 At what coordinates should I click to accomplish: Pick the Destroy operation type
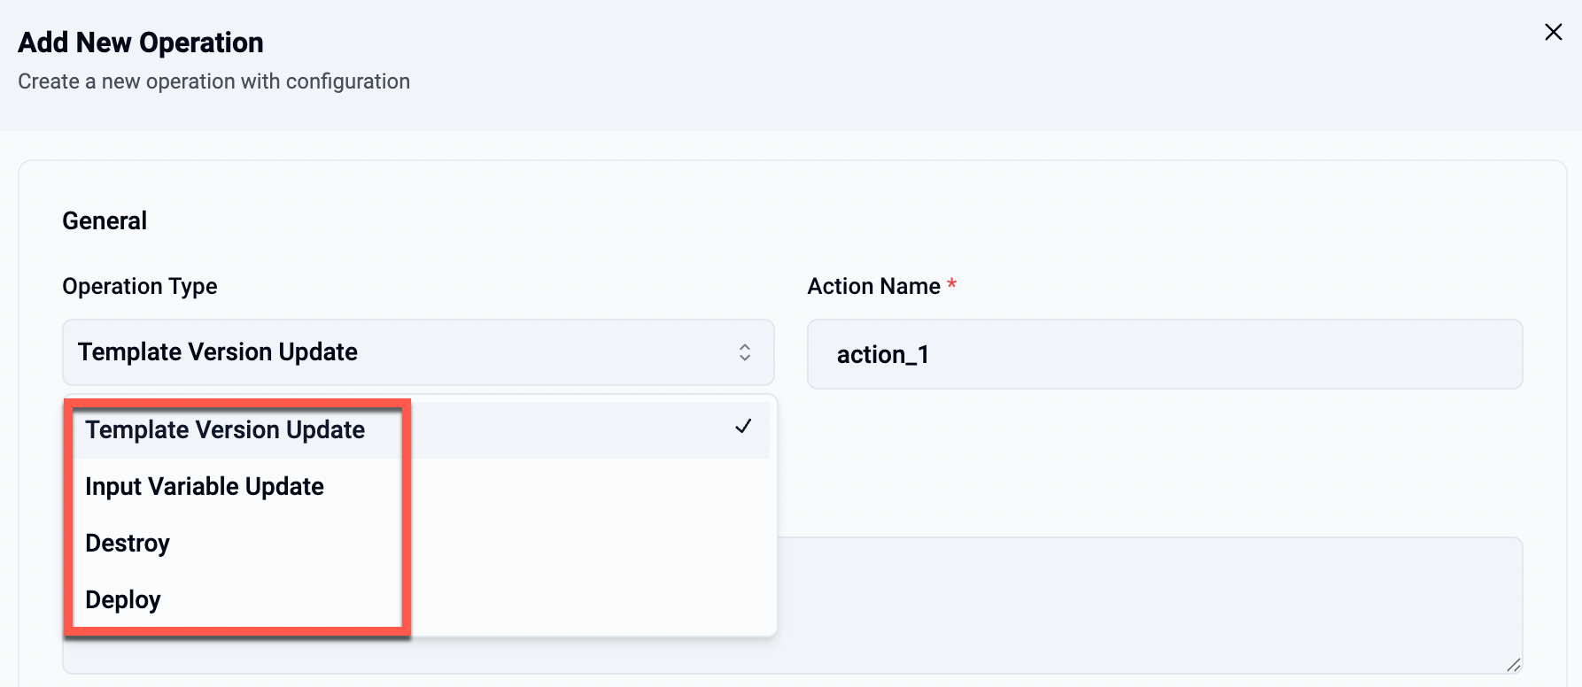tap(128, 544)
